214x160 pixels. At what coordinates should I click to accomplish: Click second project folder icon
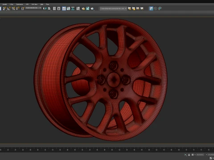pyautogui.click(x=134, y=8)
